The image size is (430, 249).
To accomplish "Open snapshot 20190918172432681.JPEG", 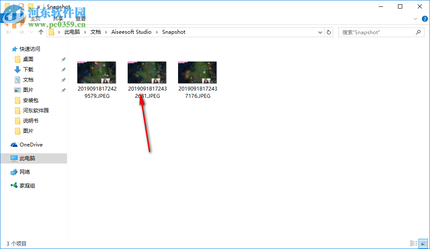I will coord(147,72).
